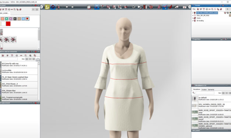Click the red feather-shaped toolbar icon
This screenshot has height=138, width=231.
[171, 7]
